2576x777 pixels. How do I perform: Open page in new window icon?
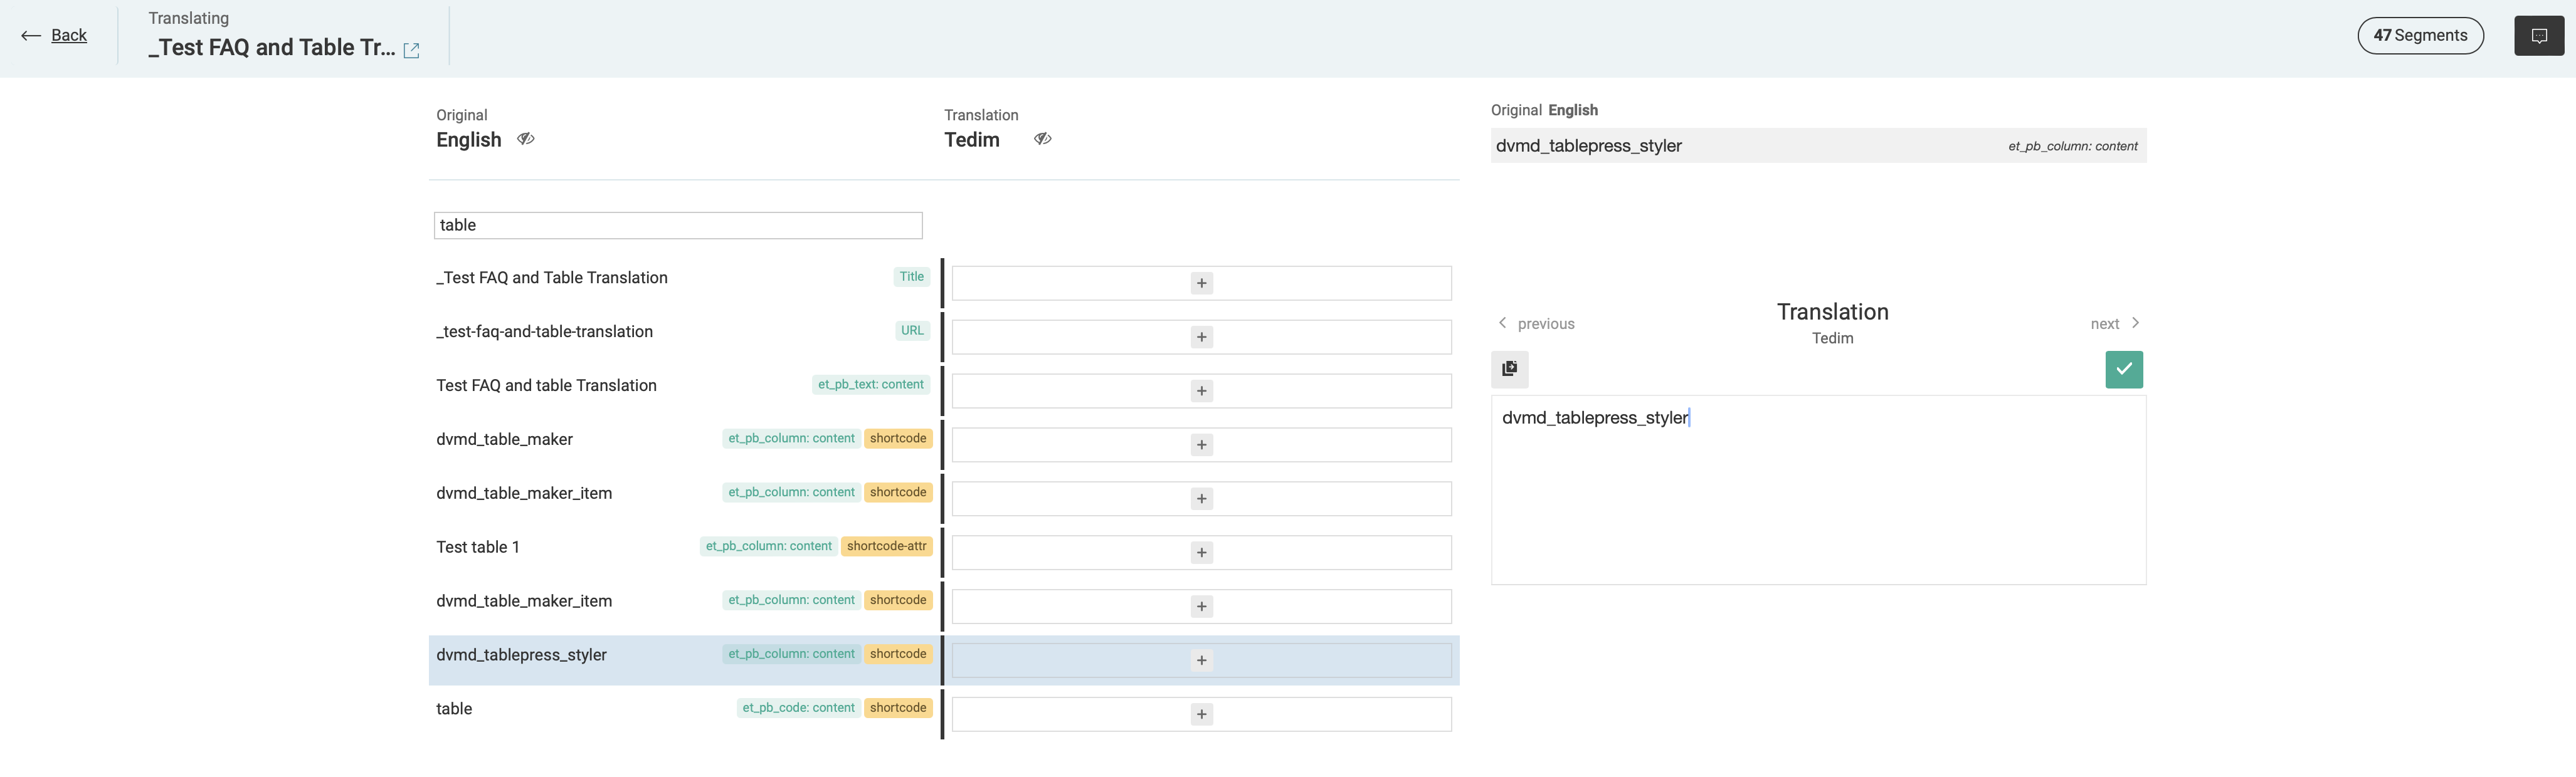tap(411, 50)
